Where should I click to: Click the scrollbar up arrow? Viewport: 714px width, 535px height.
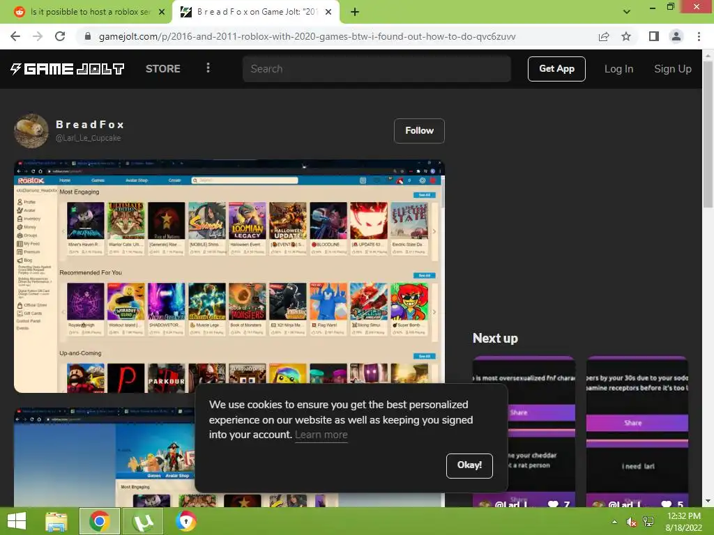point(708,55)
